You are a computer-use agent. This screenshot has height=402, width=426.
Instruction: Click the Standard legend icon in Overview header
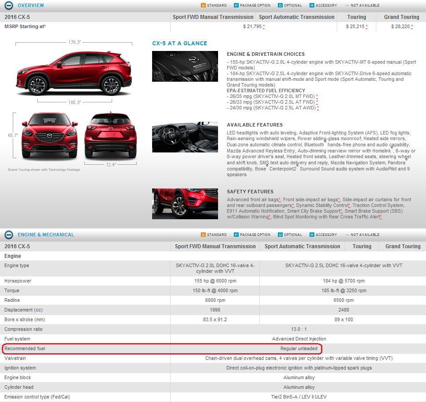pos(203,5)
